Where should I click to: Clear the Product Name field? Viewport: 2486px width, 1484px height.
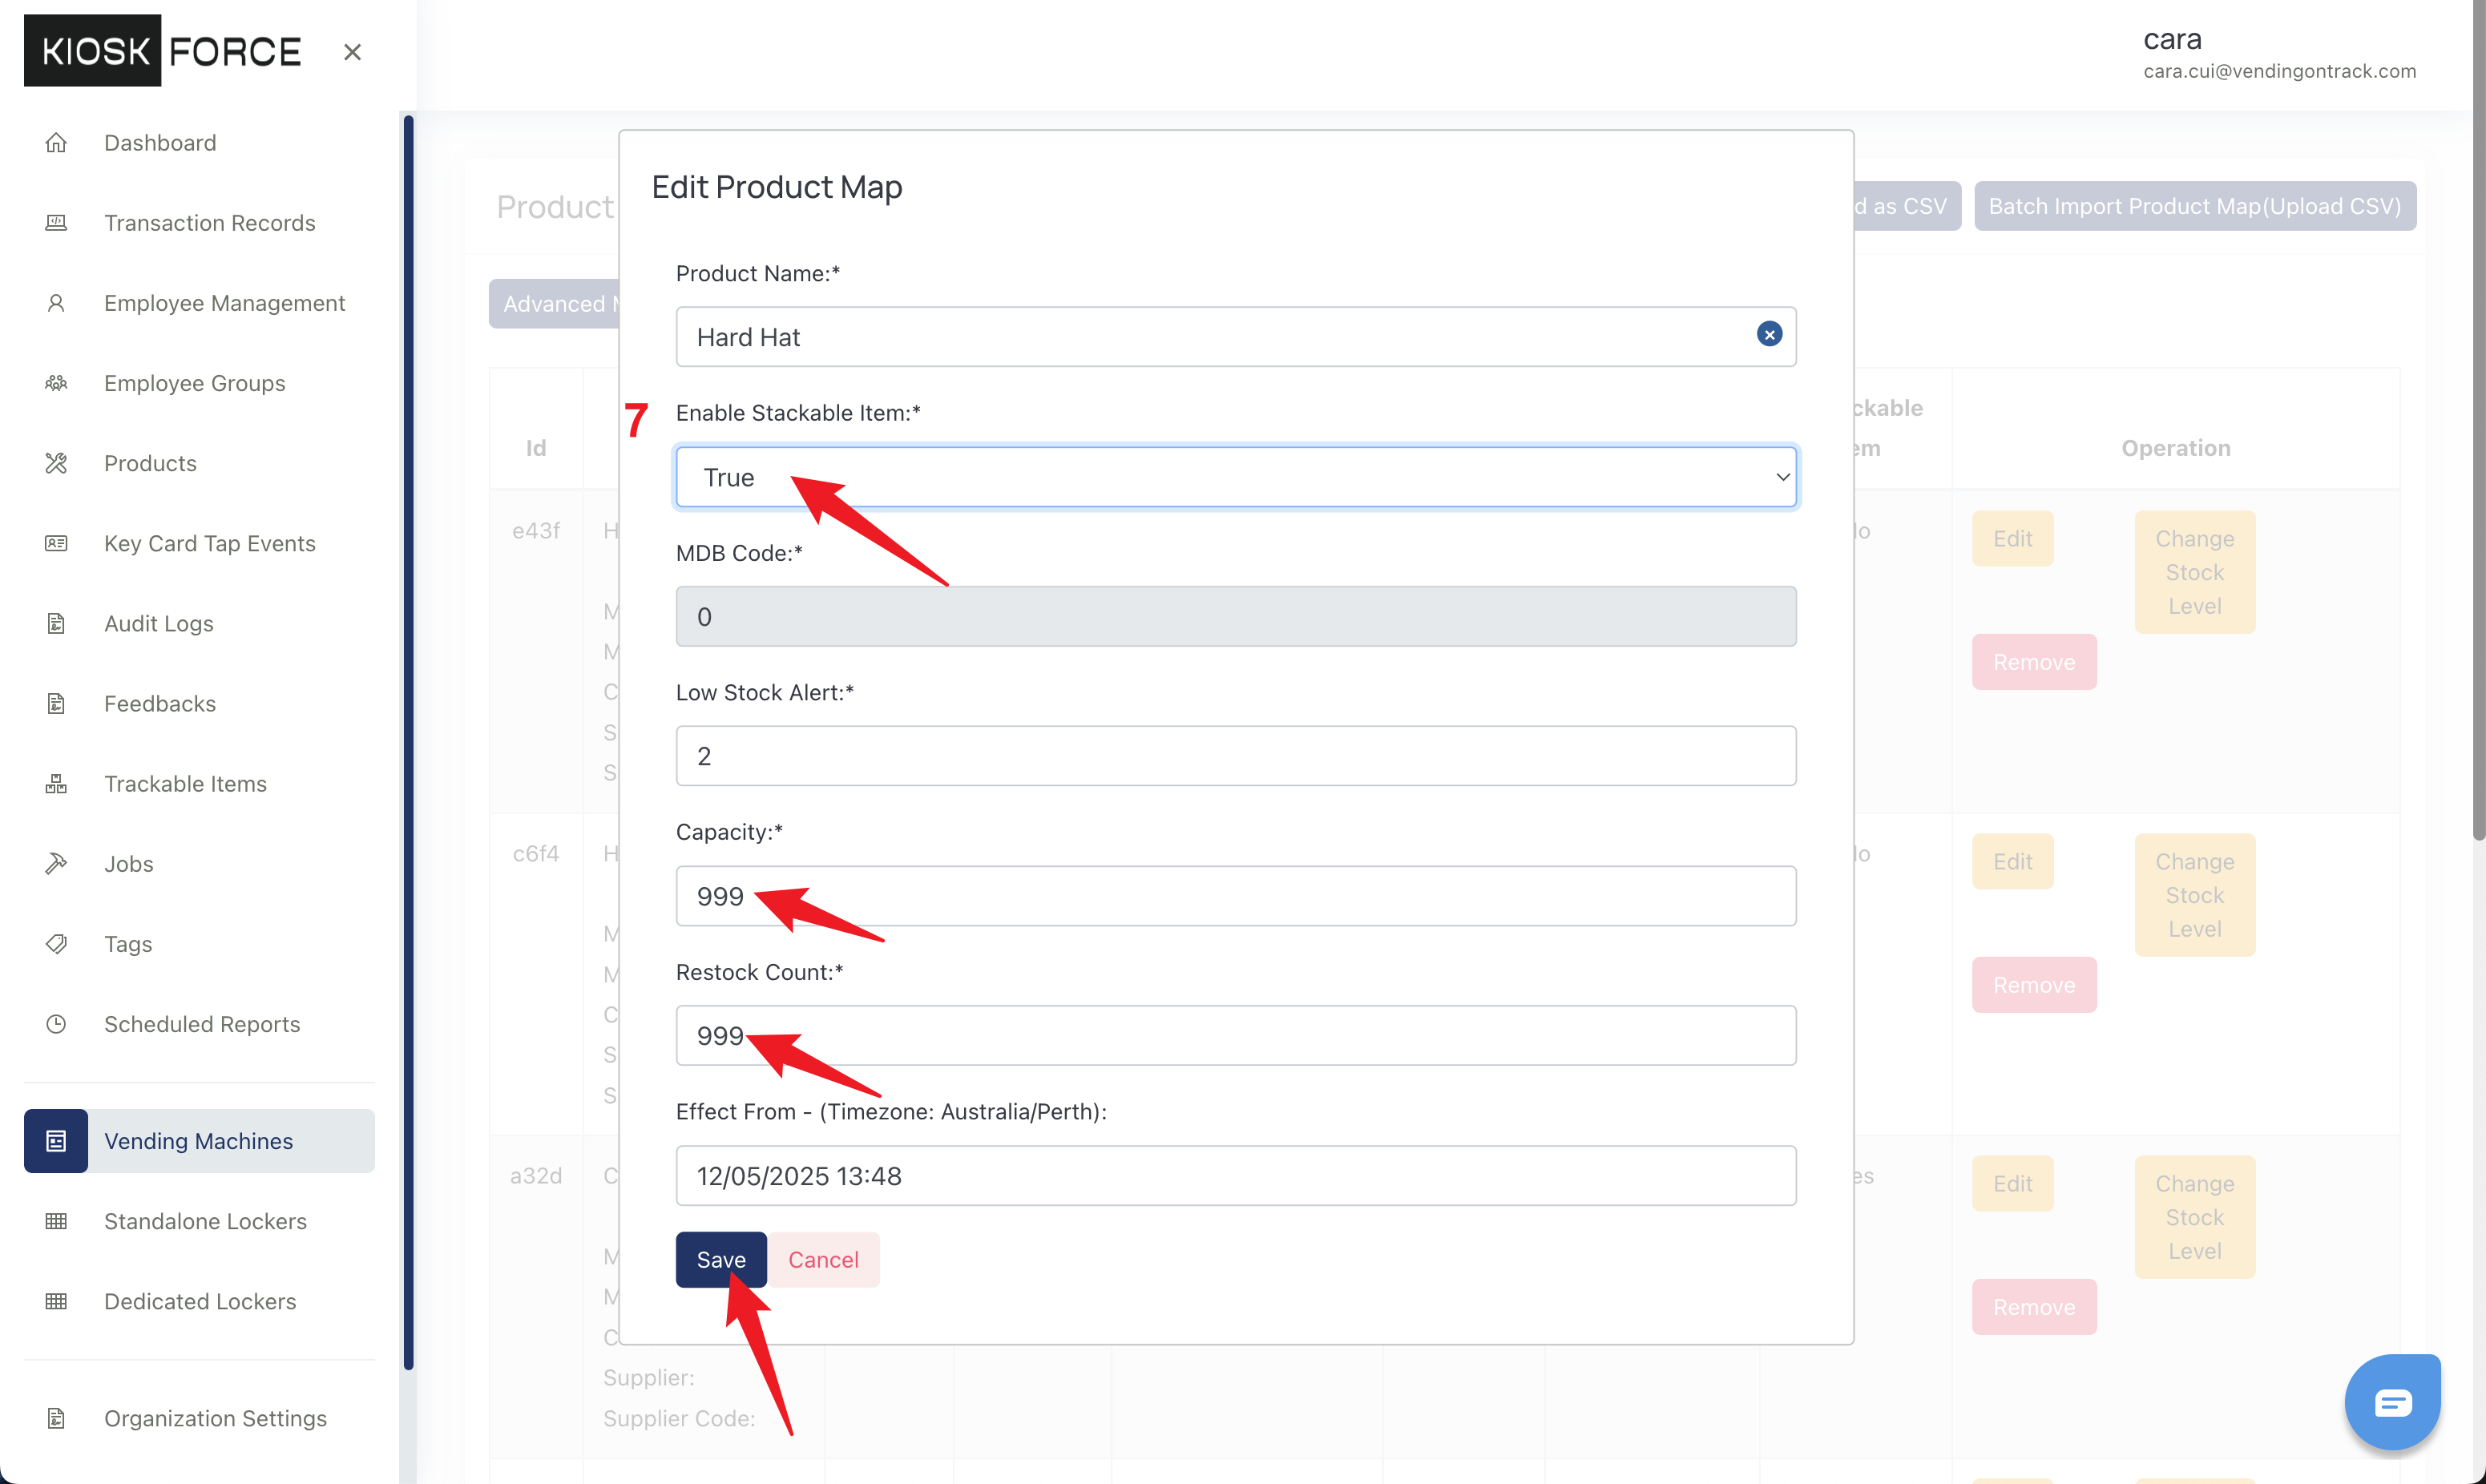coord(1769,335)
